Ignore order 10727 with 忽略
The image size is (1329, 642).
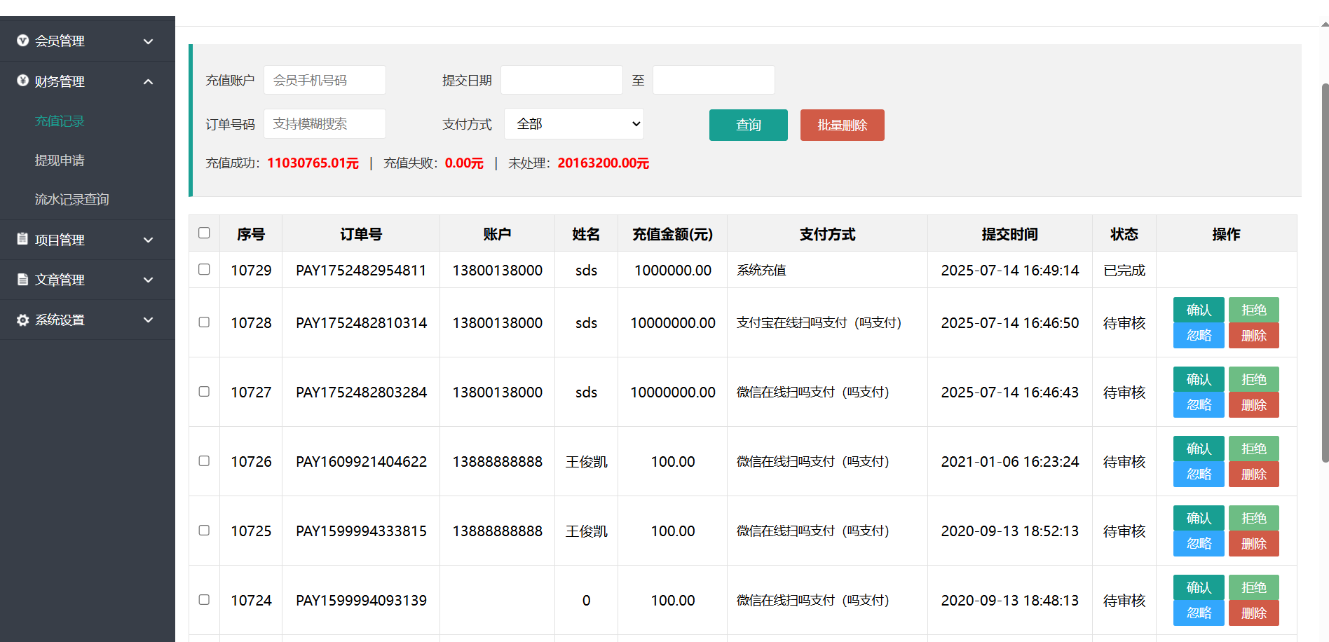[1199, 405]
